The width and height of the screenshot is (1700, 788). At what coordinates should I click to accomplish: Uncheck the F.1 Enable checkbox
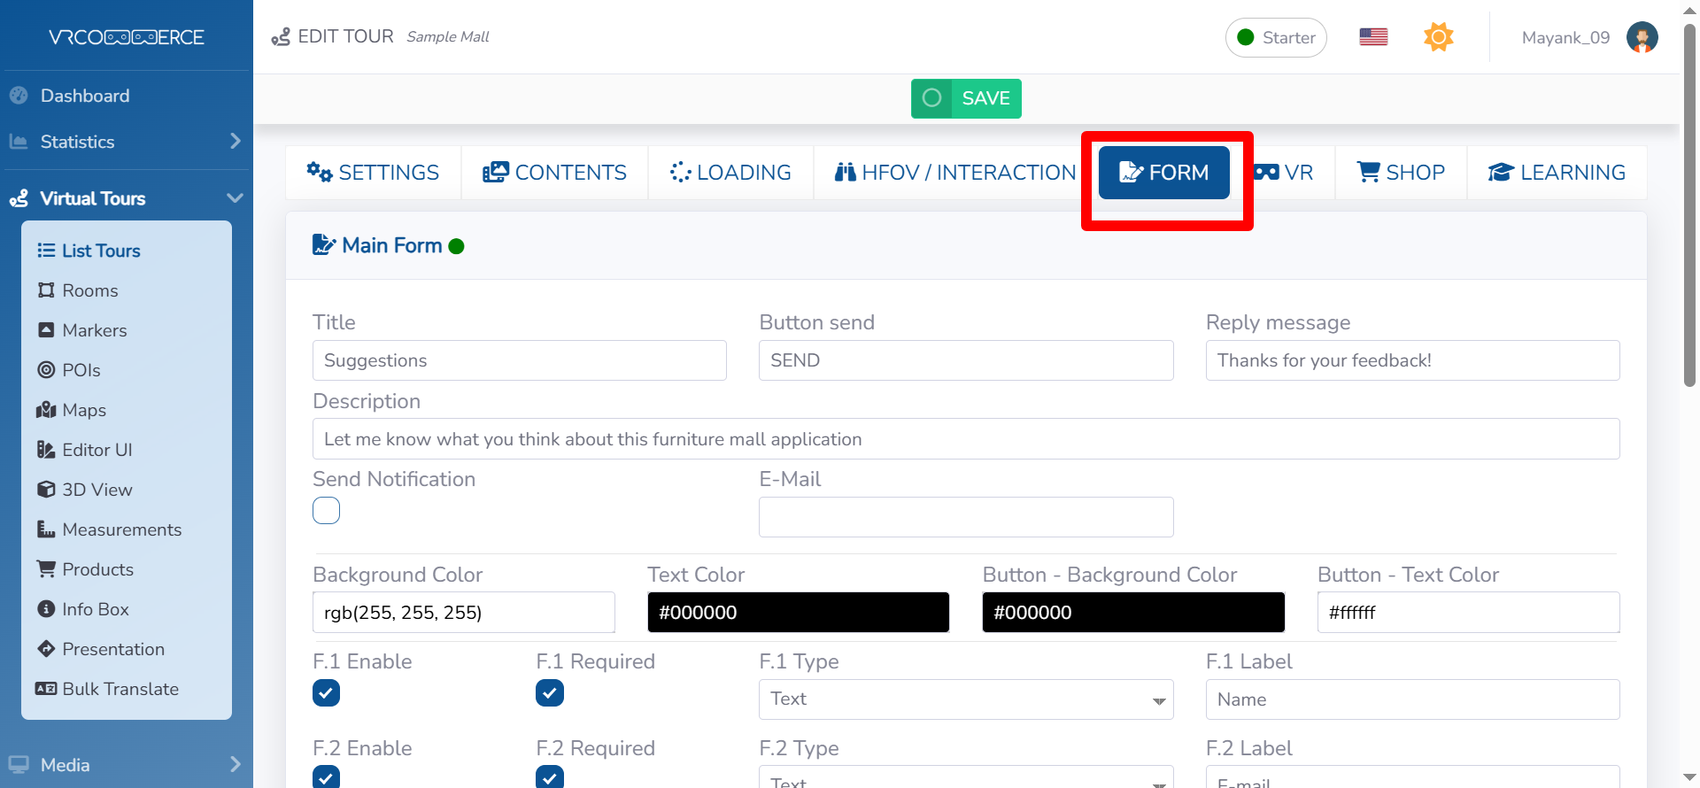[x=326, y=693]
